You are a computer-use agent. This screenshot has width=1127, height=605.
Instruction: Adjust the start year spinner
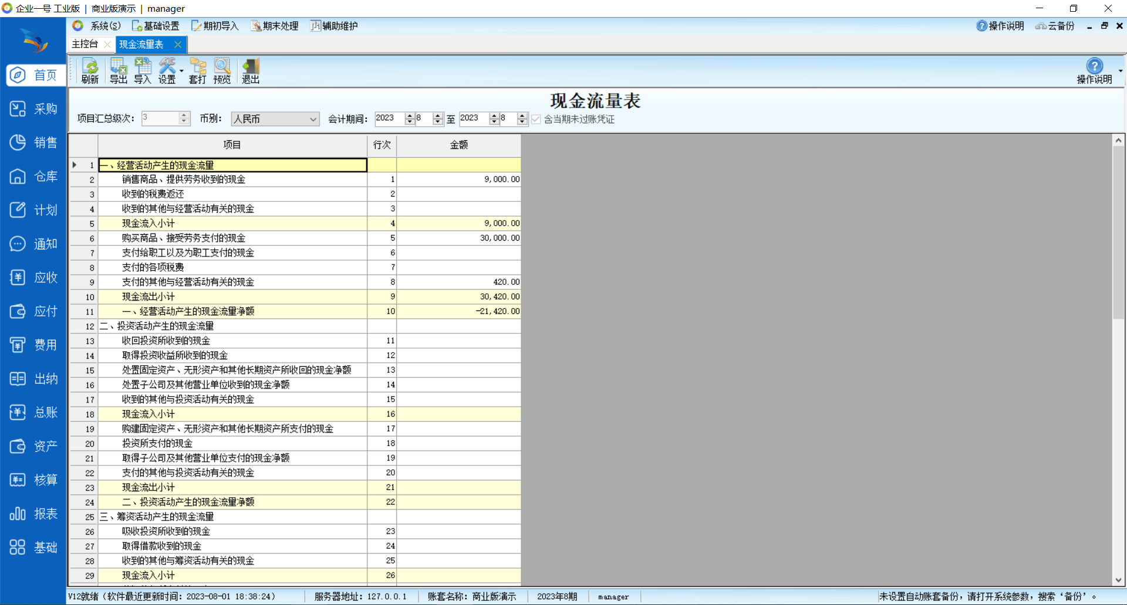[x=410, y=119]
